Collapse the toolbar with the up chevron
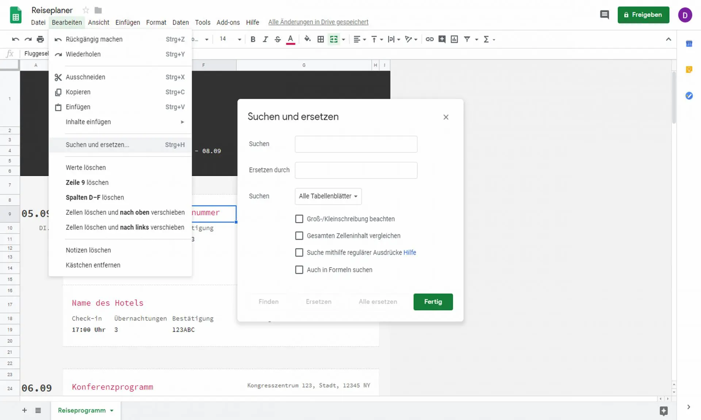 [669, 39]
